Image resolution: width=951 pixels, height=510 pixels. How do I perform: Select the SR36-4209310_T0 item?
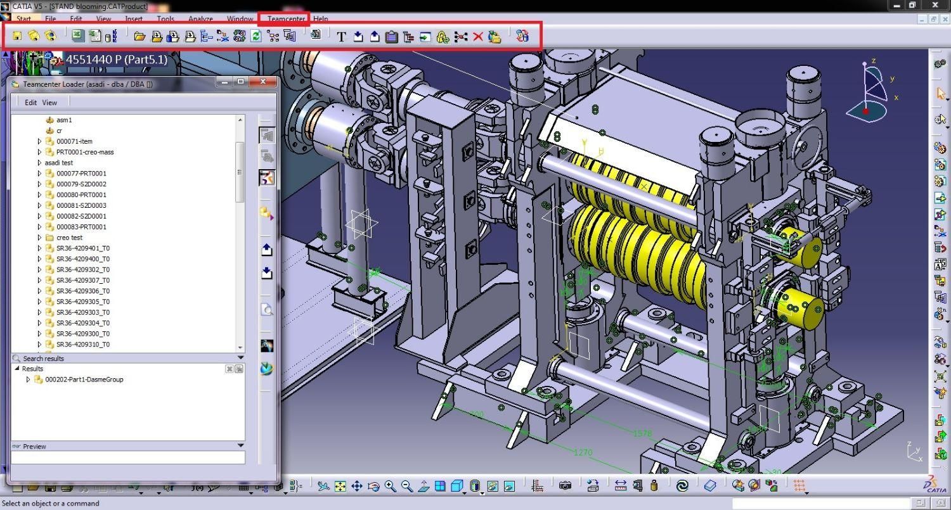click(x=83, y=345)
